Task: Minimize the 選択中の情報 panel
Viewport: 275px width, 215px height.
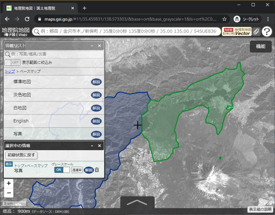Action: pyautogui.click(x=92, y=146)
